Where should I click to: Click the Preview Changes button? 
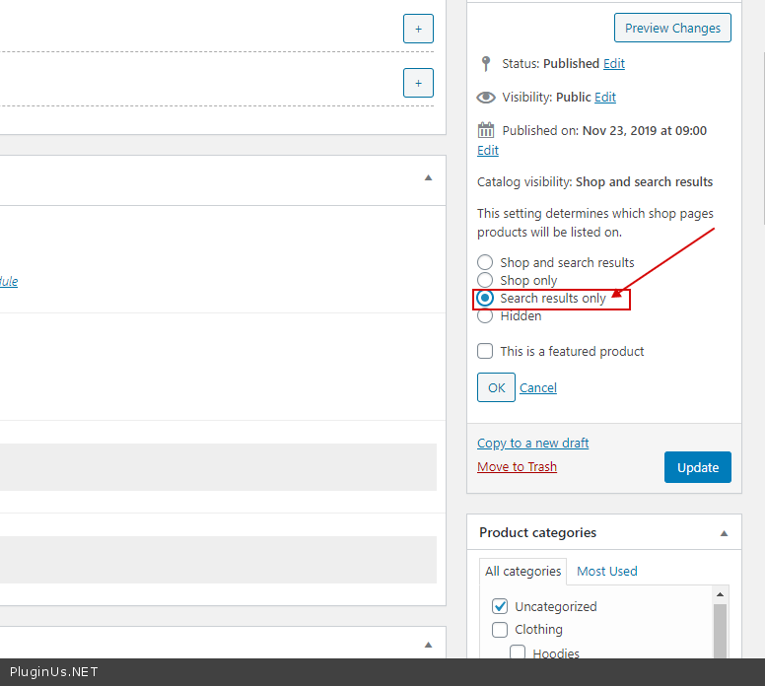[x=672, y=29]
